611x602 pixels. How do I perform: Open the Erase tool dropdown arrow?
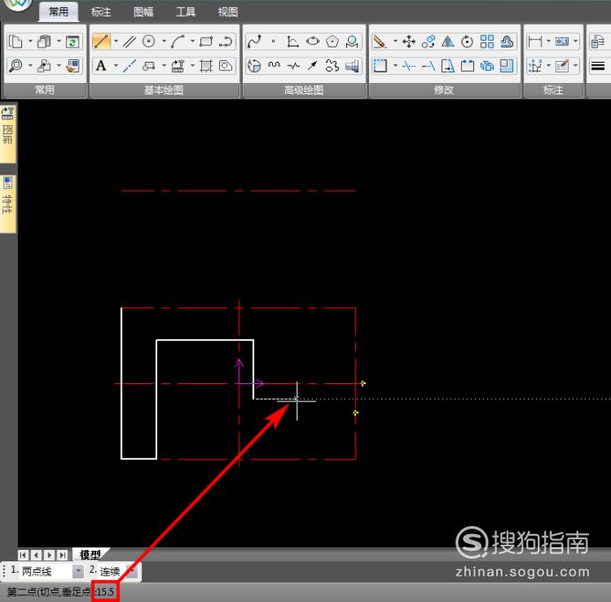[395, 41]
